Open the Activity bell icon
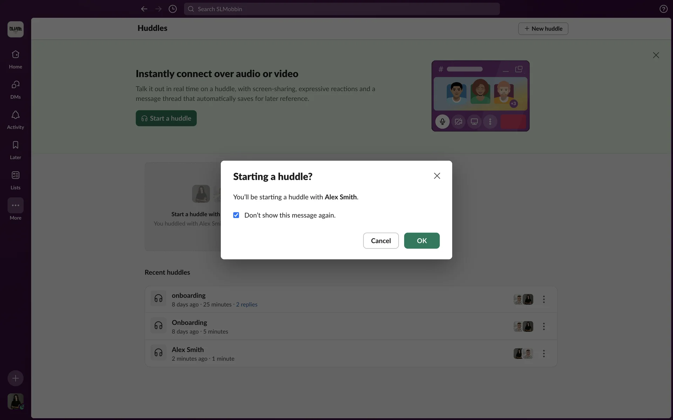Viewport: 673px width, 420px height. (x=15, y=115)
